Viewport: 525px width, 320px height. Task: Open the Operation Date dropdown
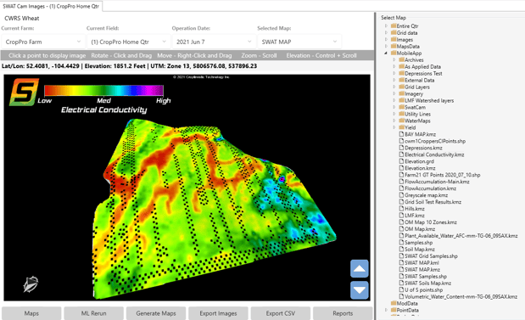(x=214, y=42)
